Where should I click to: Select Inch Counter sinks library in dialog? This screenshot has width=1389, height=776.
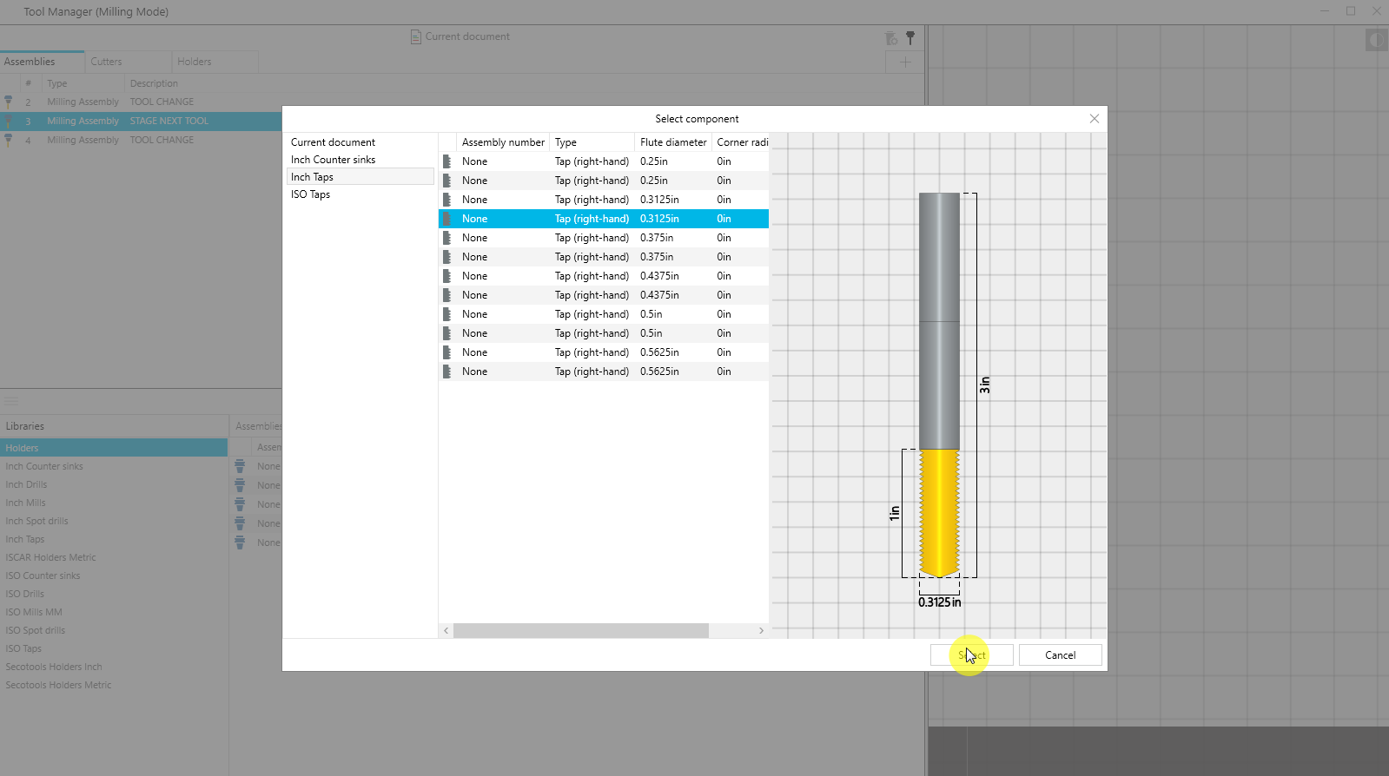333,160
